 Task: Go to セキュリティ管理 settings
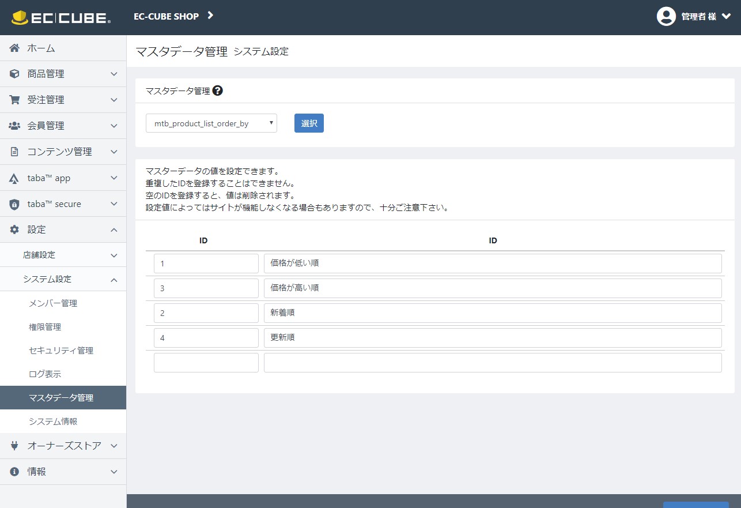pos(61,351)
